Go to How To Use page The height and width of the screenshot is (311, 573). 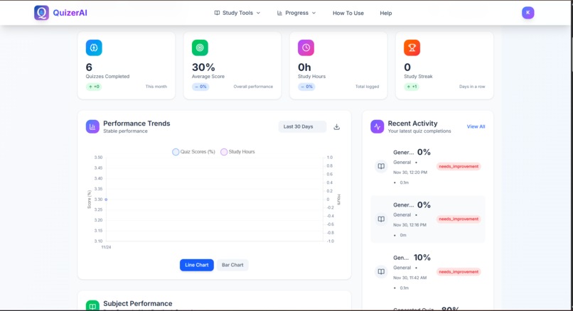click(x=348, y=13)
